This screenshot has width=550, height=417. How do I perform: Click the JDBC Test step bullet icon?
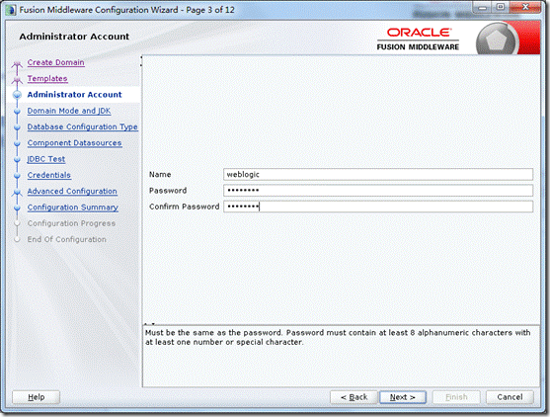click(x=17, y=159)
